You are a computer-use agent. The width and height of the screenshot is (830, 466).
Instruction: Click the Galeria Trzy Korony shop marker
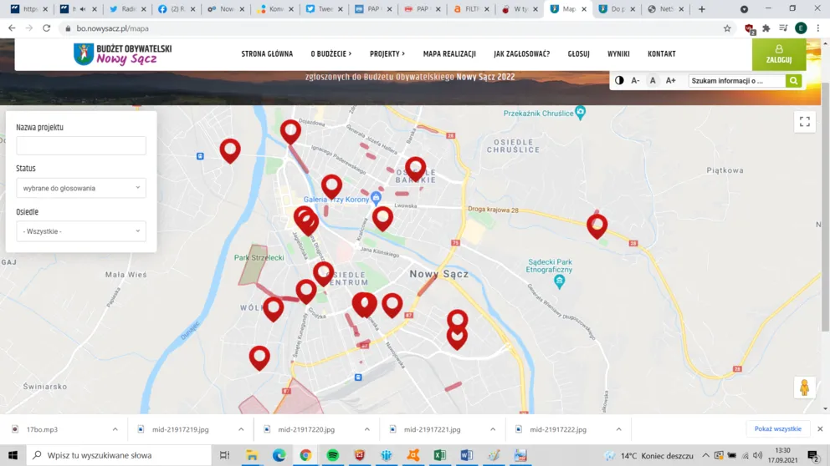[x=376, y=198]
